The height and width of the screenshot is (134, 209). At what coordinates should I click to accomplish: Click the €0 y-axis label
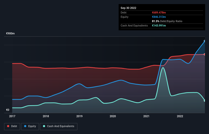[8, 110]
